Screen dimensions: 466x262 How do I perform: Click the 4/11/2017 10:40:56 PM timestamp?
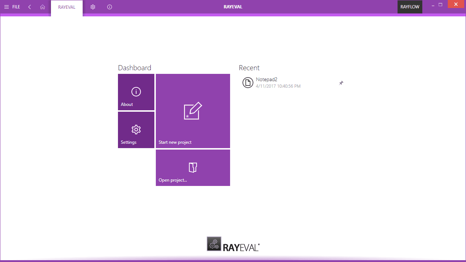278,86
